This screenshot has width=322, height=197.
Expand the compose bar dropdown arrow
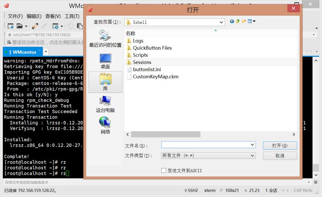(309, 182)
